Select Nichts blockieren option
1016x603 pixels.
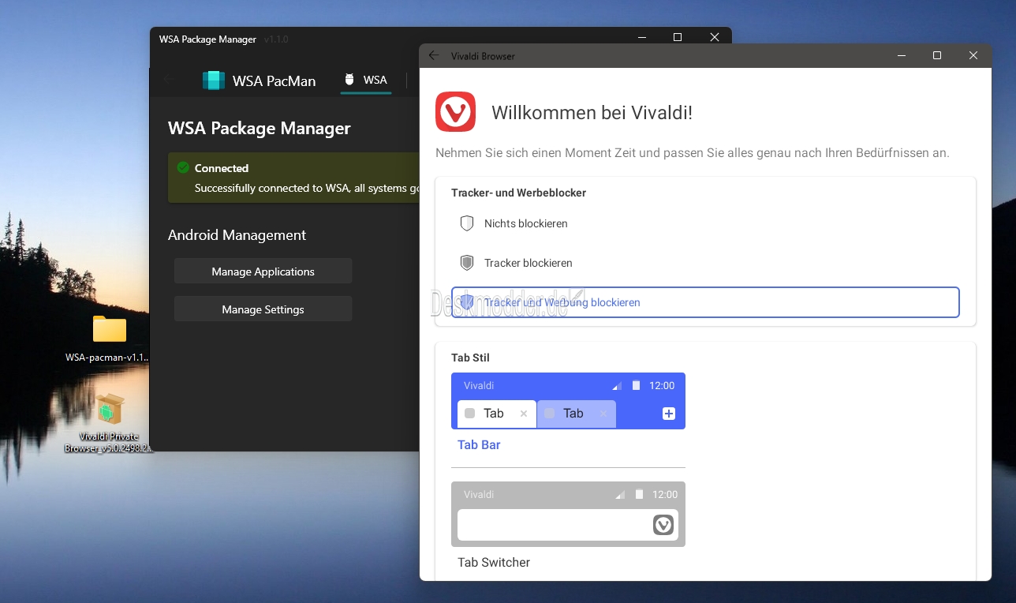pos(705,223)
